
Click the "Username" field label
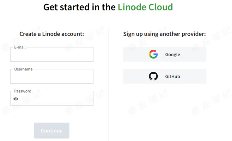(23, 69)
